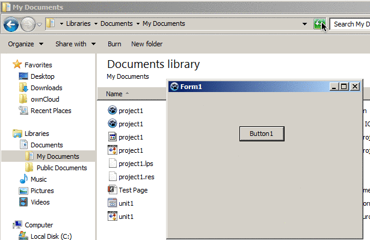Click the ownCloud folder icon
The width and height of the screenshot is (370, 240).
pos(23,99)
